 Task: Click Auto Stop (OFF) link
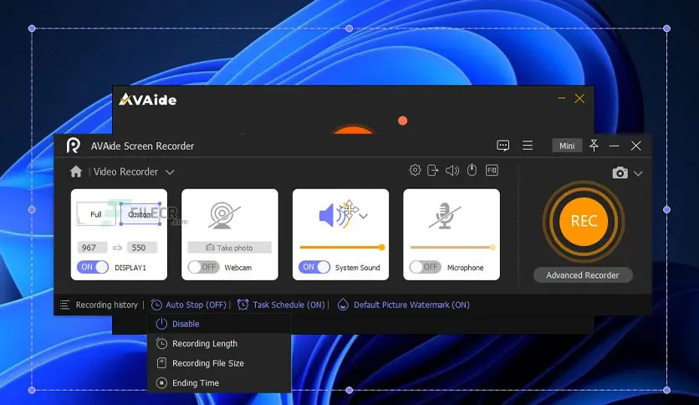click(196, 305)
